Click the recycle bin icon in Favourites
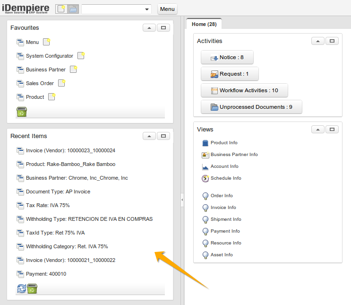Viewport: 351px width, 305px height. pyautogui.click(x=22, y=112)
